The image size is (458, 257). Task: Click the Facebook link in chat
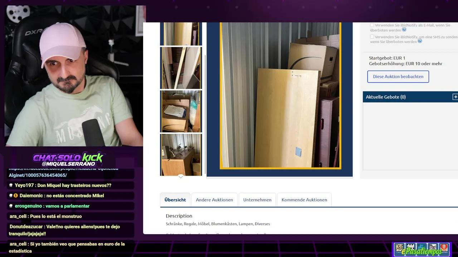64,172
